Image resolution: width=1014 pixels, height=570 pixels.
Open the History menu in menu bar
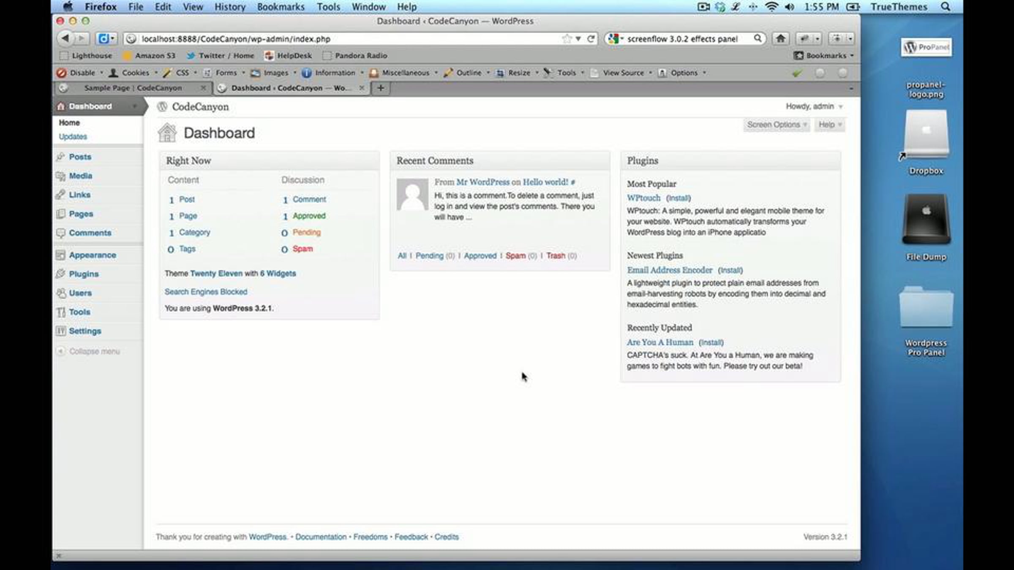click(230, 7)
